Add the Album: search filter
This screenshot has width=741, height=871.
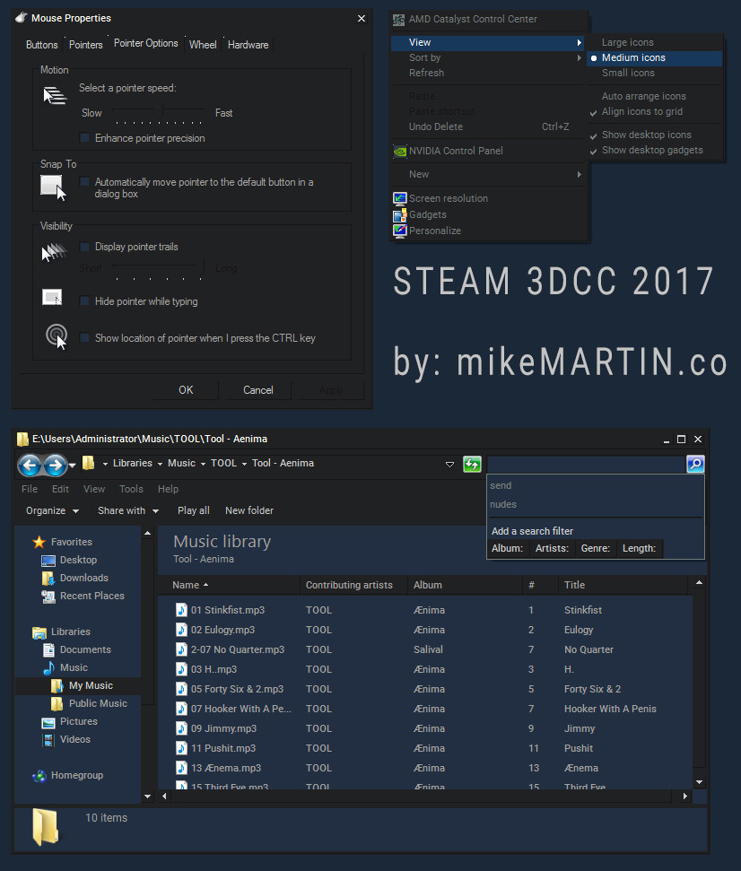coord(507,548)
